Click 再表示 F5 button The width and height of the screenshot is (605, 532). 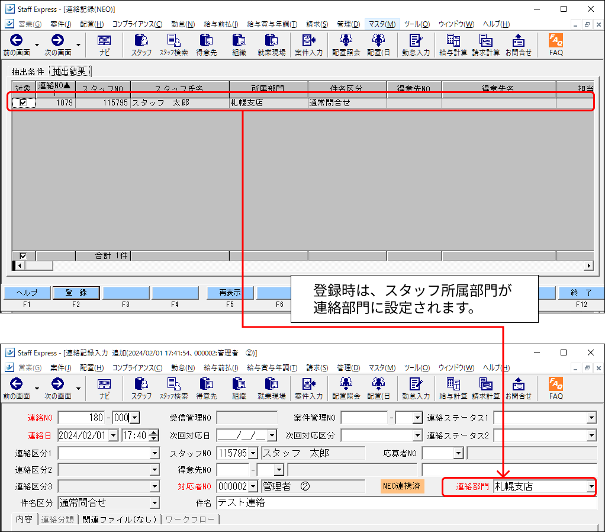(230, 293)
